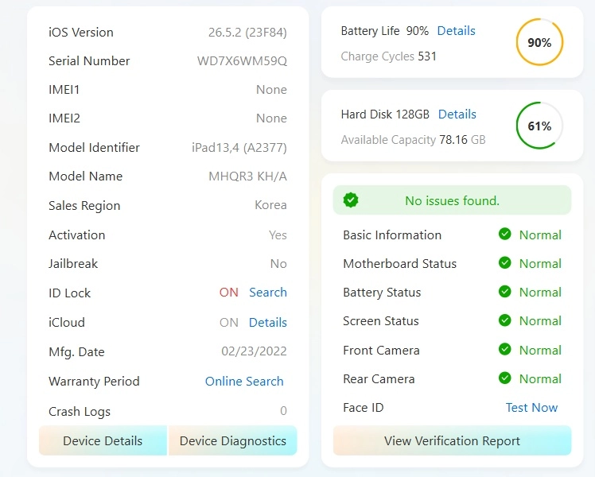The image size is (595, 477).
Task: Open iCloud Details link
Action: point(268,322)
